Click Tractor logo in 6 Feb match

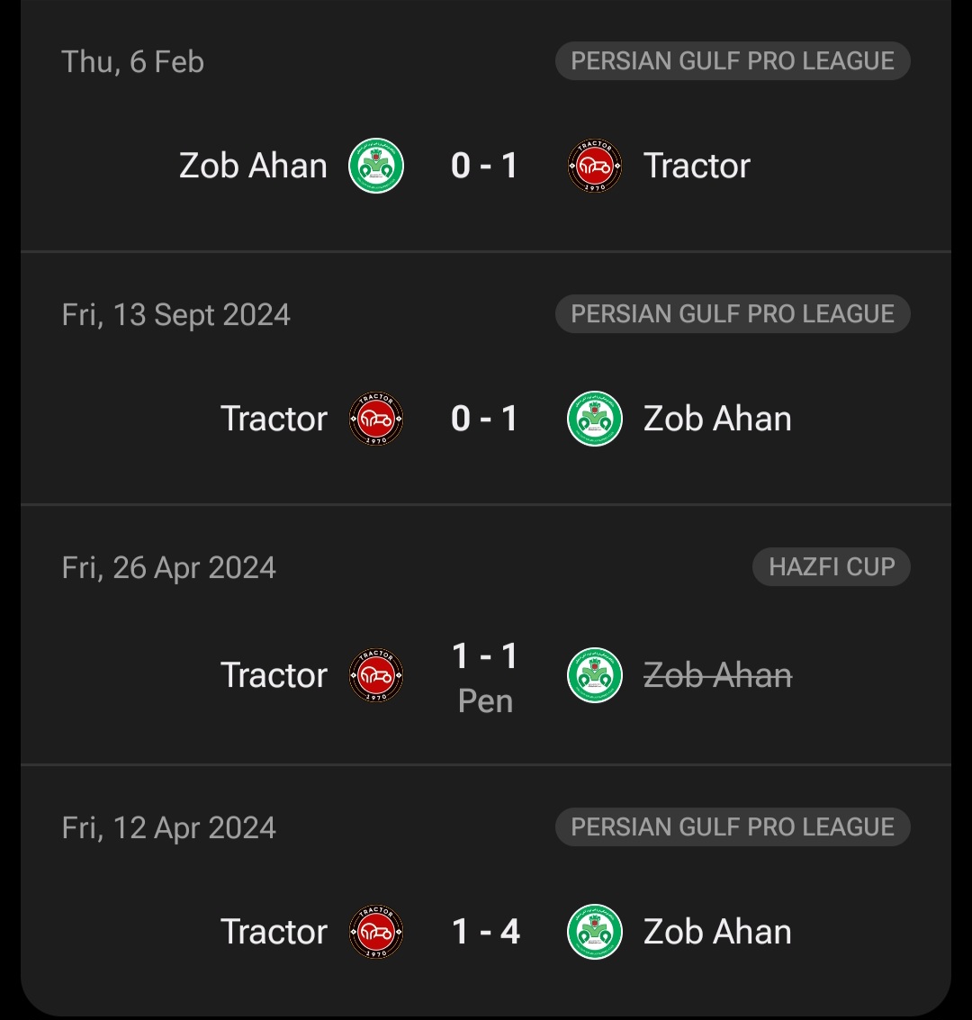click(x=595, y=166)
